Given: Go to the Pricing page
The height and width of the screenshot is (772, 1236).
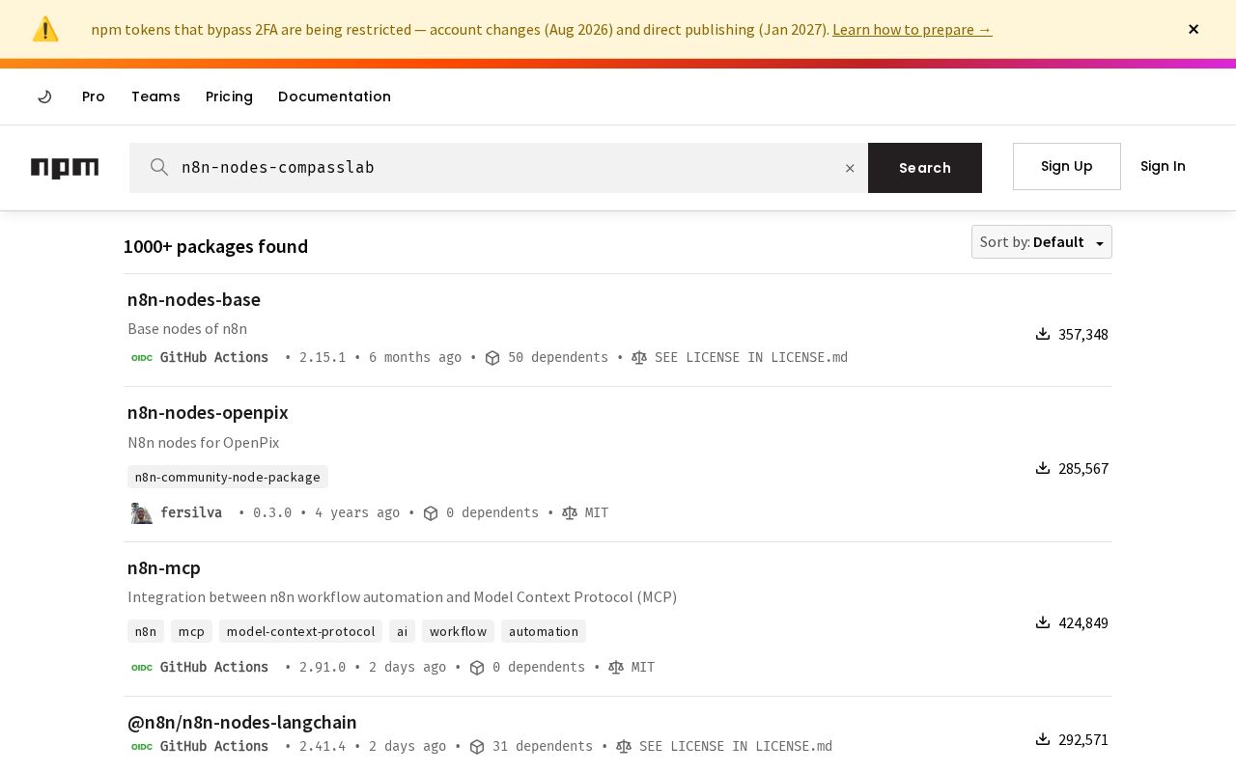Looking at the screenshot, I should (229, 96).
